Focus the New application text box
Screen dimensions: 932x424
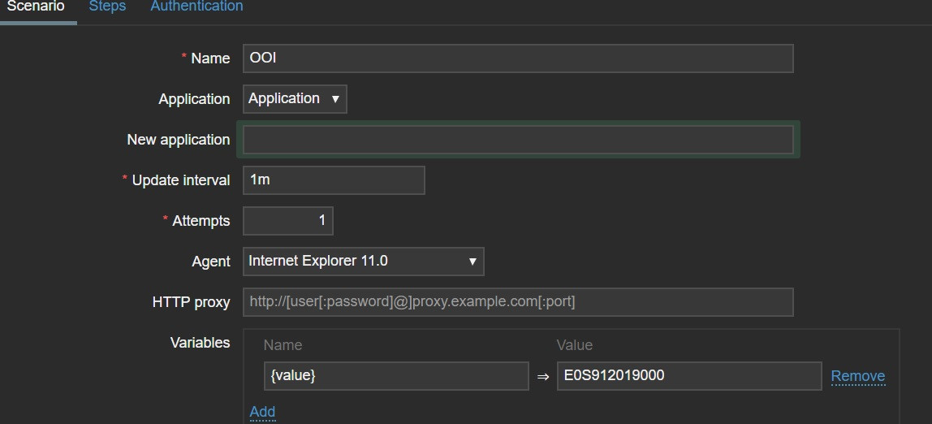[517, 140]
